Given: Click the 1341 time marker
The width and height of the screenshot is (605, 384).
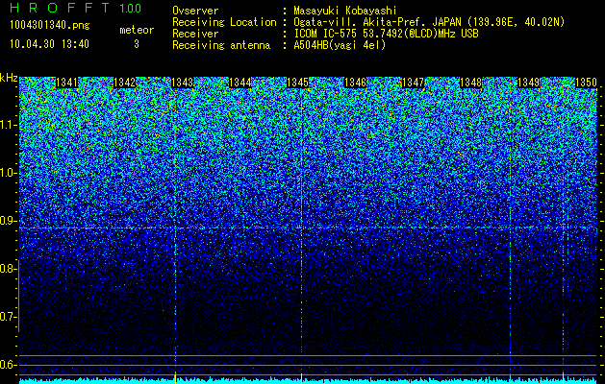Looking at the screenshot, I should point(66,83).
